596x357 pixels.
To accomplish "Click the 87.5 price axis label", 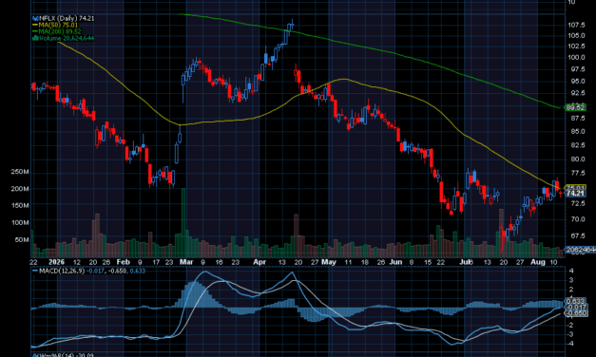I will tap(577, 119).
